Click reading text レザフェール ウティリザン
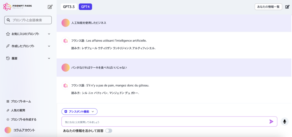The image size is (292, 137). [x=97, y=48]
